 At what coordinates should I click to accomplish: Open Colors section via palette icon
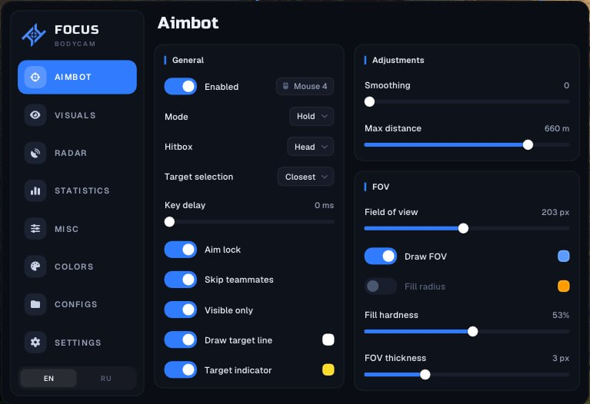(35, 267)
